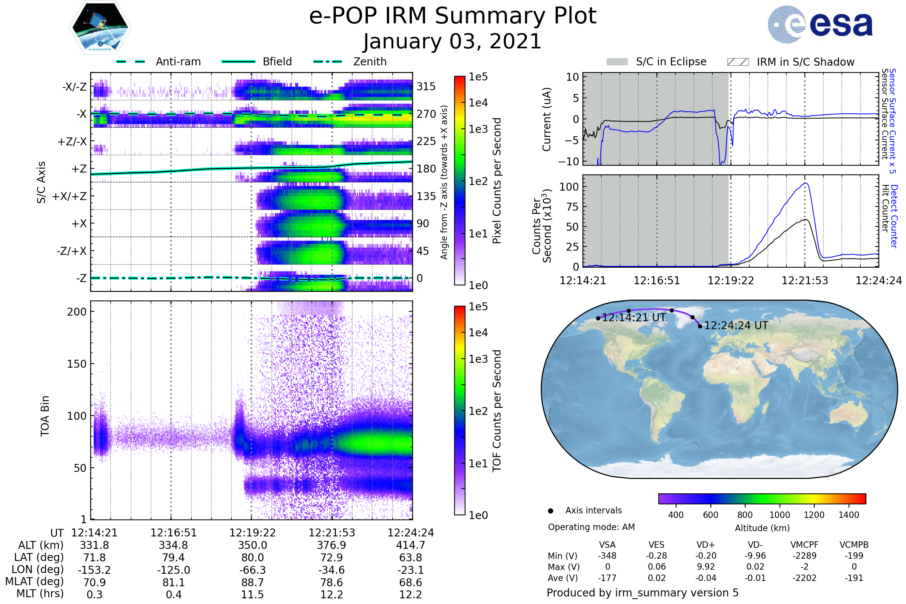Click the Detect Counter peak in counts plot
Image resolution: width=906 pixels, height=604 pixels.
(805, 184)
